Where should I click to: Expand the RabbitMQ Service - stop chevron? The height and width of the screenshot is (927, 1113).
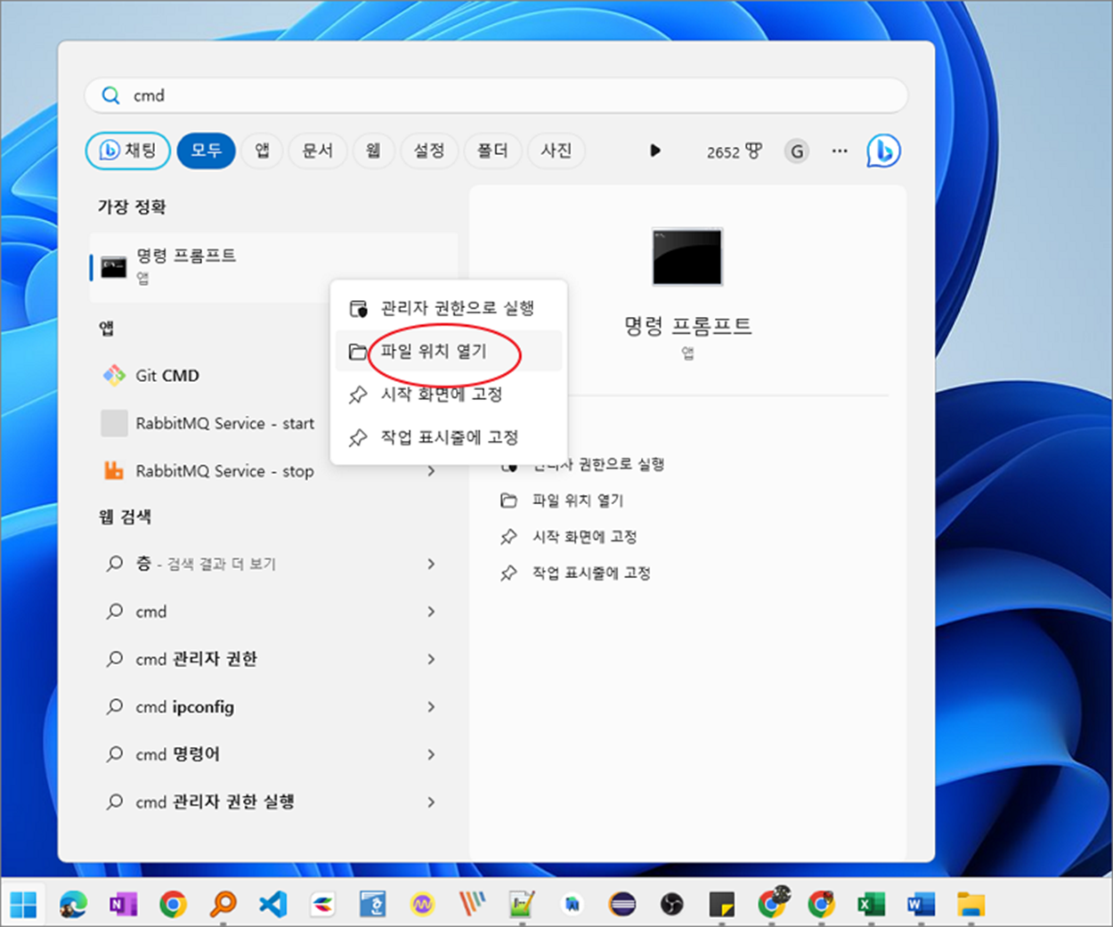point(431,471)
